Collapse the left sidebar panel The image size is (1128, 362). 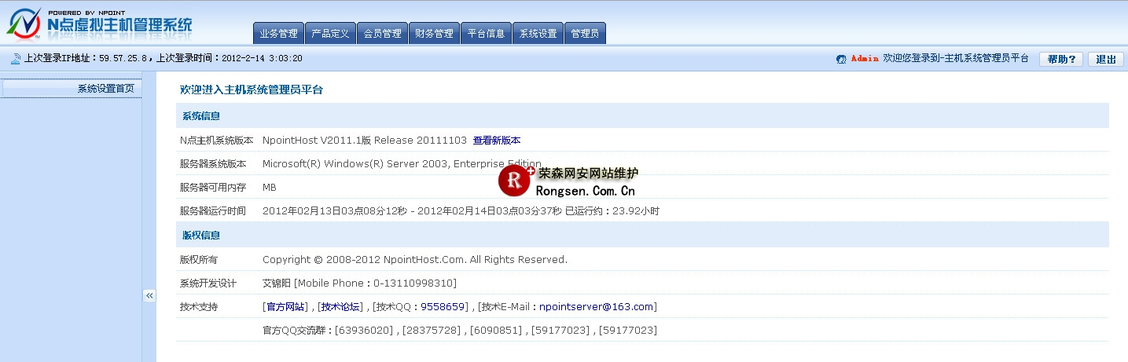coord(149,295)
